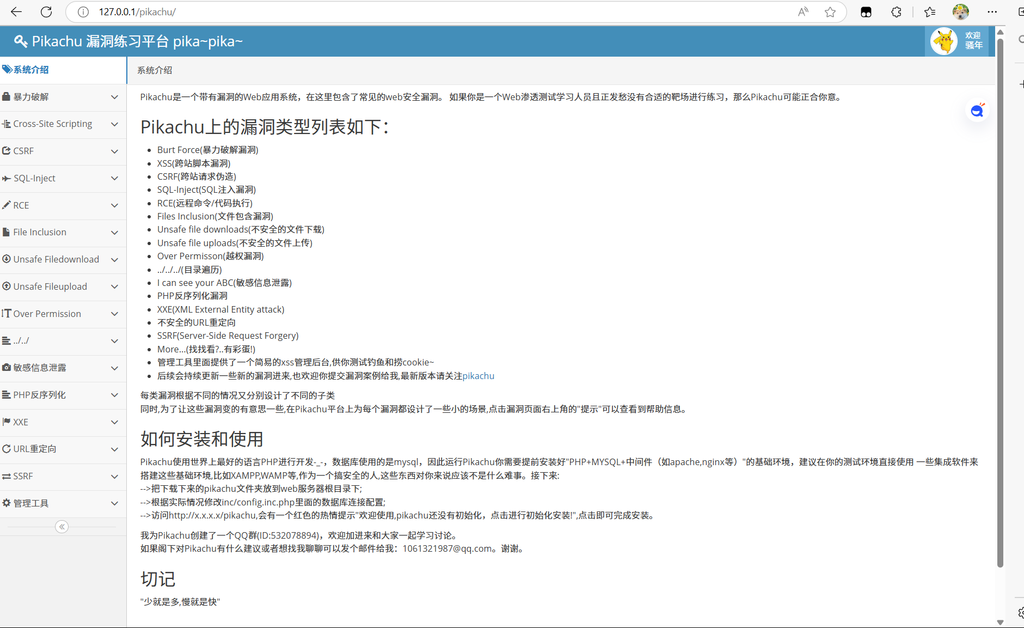Expand the CSRF submenu chevron
This screenshot has height=628, width=1024.
click(114, 151)
